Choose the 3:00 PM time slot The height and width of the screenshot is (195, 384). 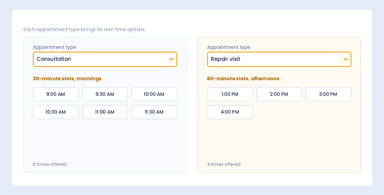coord(328,94)
